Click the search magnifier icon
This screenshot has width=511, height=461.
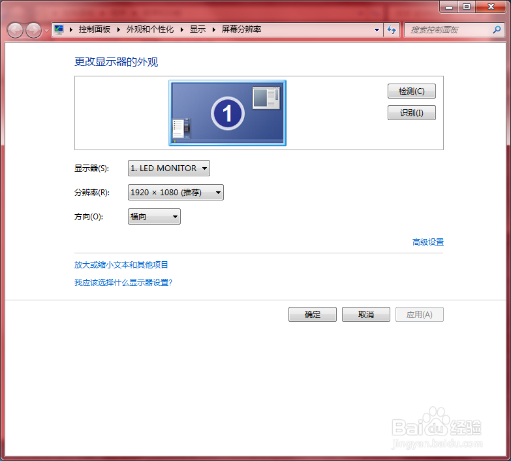coord(497,30)
